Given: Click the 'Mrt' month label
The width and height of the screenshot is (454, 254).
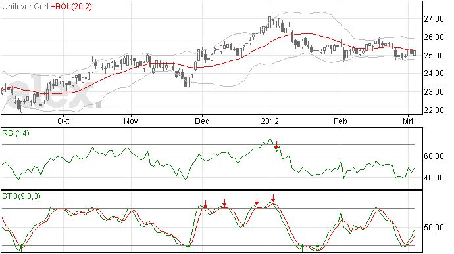Looking at the screenshot, I should point(408,121).
